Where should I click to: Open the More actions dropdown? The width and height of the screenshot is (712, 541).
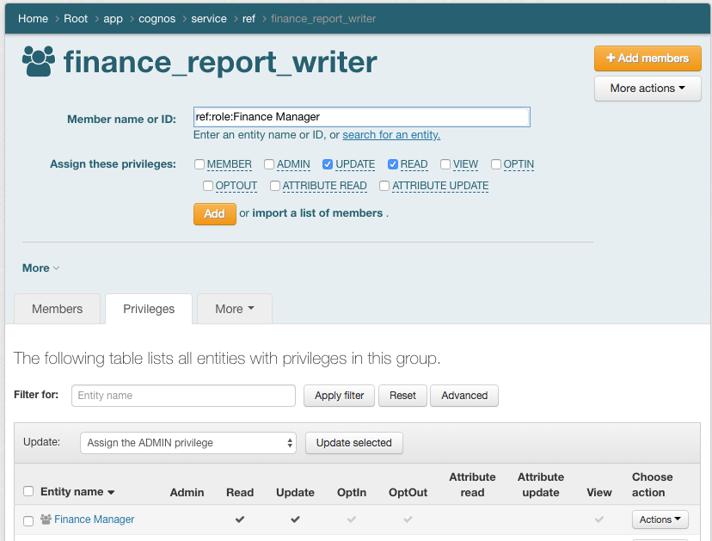(648, 89)
